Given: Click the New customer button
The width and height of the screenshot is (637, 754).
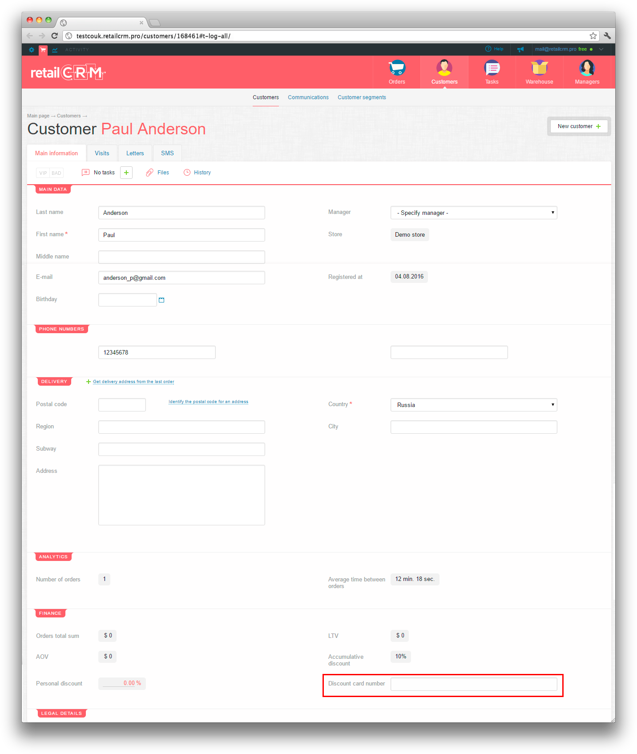Looking at the screenshot, I should click(579, 126).
